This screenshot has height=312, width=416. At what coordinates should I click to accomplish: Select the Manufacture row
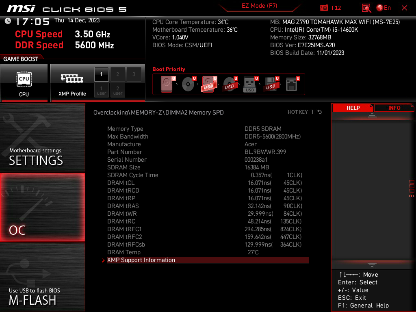point(208,144)
